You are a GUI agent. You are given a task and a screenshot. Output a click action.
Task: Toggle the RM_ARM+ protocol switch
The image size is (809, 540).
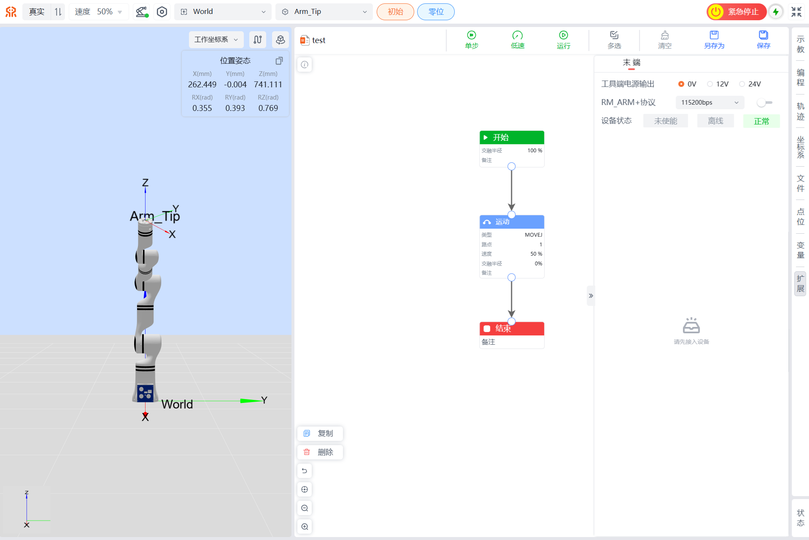pos(764,103)
